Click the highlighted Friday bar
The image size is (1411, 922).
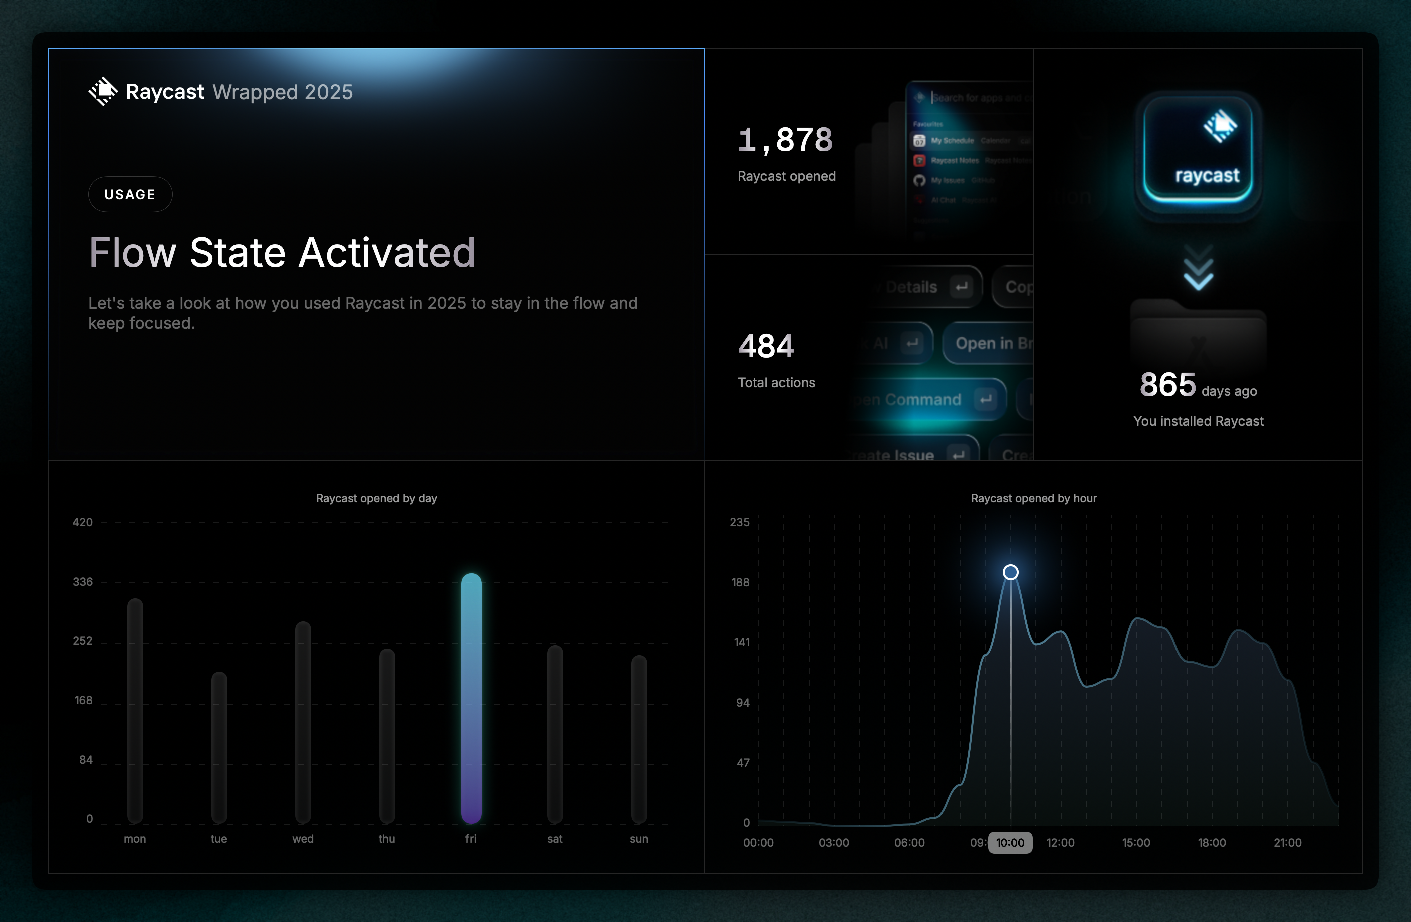pyautogui.click(x=472, y=698)
